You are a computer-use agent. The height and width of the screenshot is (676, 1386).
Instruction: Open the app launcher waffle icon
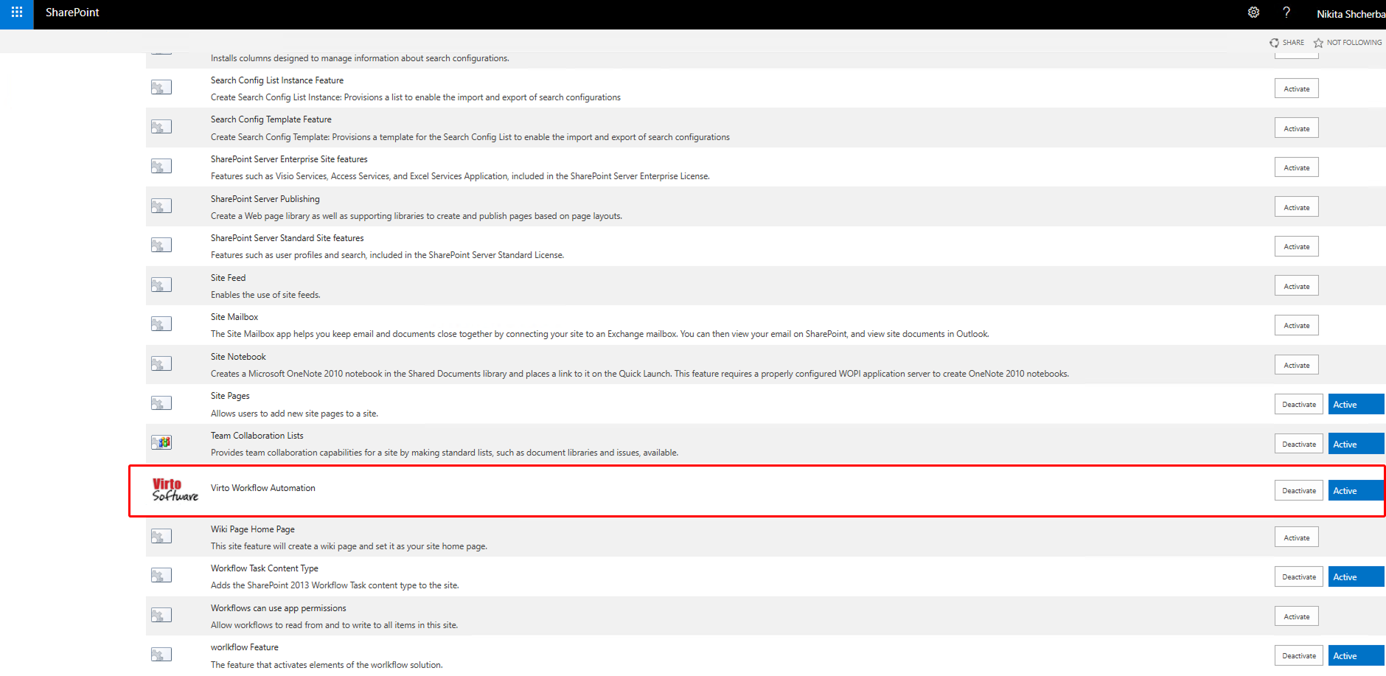(16, 13)
